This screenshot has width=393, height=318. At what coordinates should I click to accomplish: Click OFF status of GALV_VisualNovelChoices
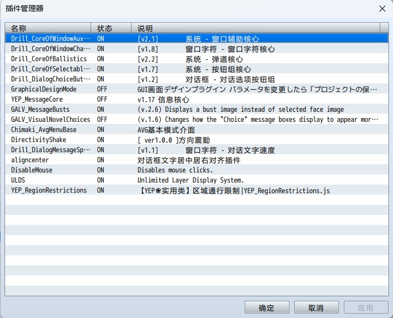click(x=102, y=119)
